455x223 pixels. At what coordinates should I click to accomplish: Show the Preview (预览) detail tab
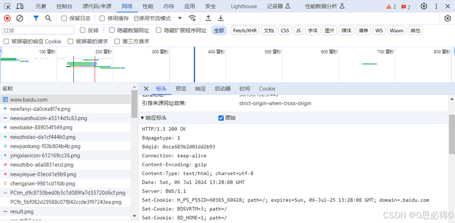(x=181, y=88)
